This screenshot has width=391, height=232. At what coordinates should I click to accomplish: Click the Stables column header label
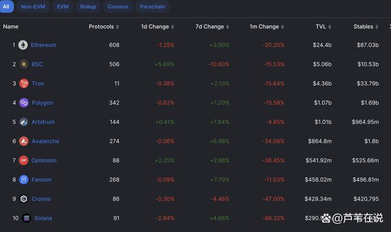tap(363, 27)
